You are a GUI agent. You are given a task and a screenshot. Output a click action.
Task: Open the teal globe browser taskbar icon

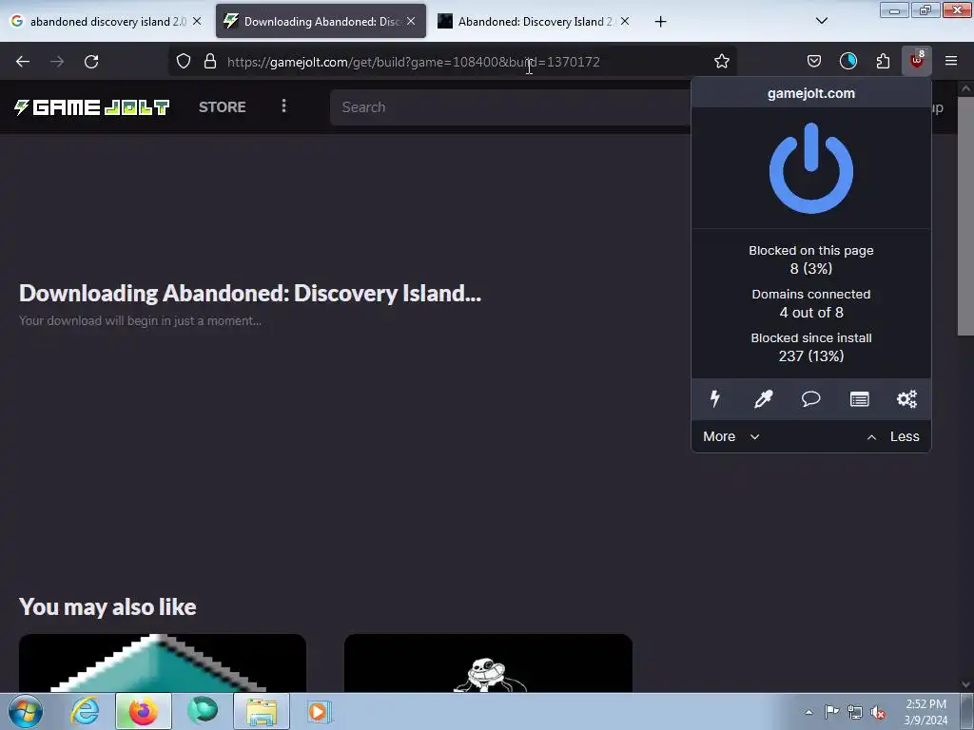coord(203,711)
